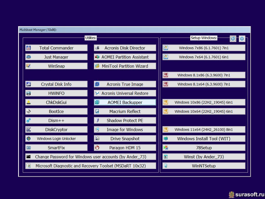
Task: Start MiniTool Partition Wizard
Action: (125, 66)
